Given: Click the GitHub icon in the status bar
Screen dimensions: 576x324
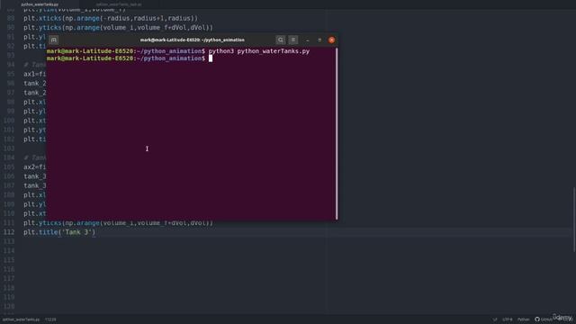Looking at the screenshot, I should click(x=537, y=319).
